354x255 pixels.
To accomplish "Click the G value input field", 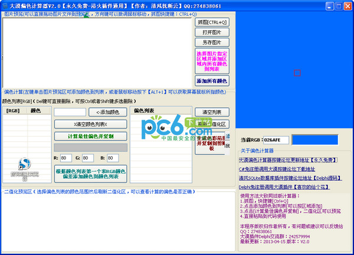I will [x=88, y=158].
